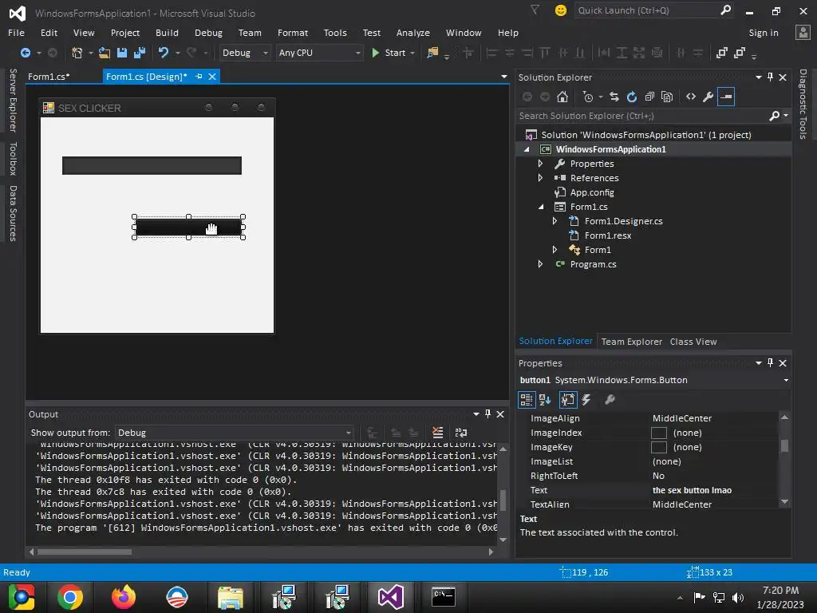Open Firefox from the taskbar
Screen dimensions: 817x613
[124, 597]
